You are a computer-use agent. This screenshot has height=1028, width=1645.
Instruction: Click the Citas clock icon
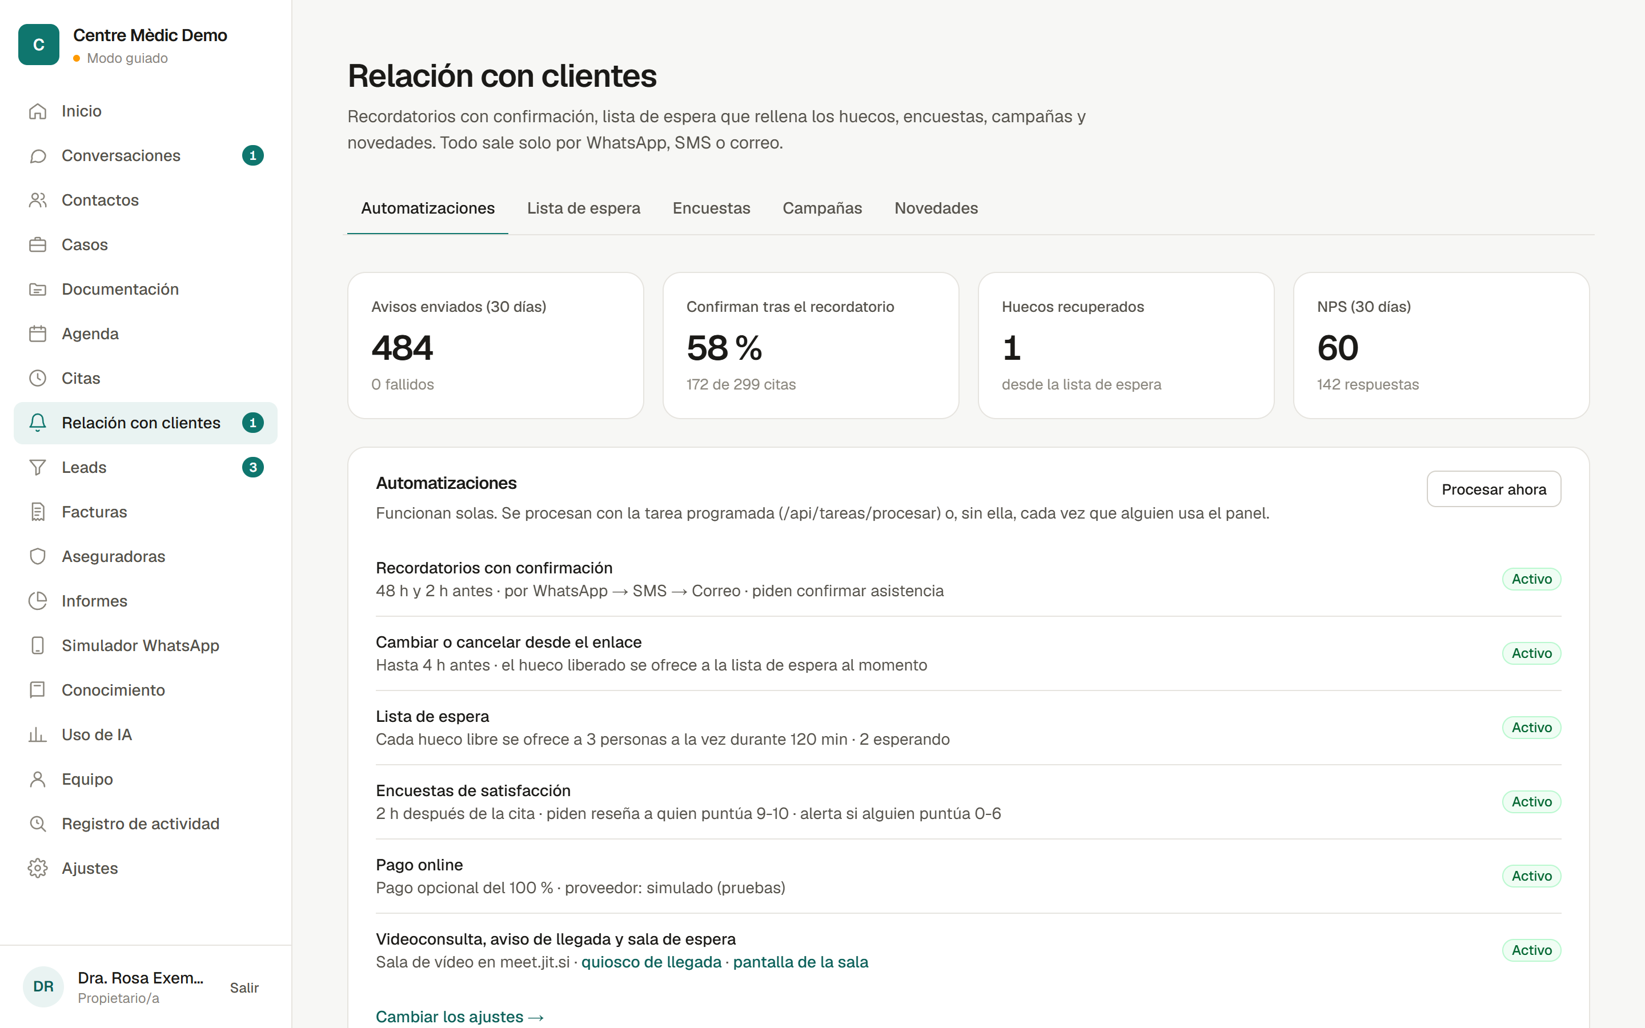click(x=38, y=378)
